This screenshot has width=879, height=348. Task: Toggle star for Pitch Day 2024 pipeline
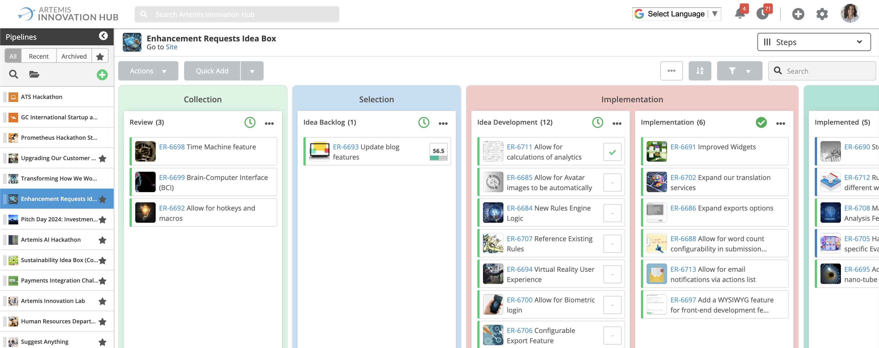tap(102, 220)
